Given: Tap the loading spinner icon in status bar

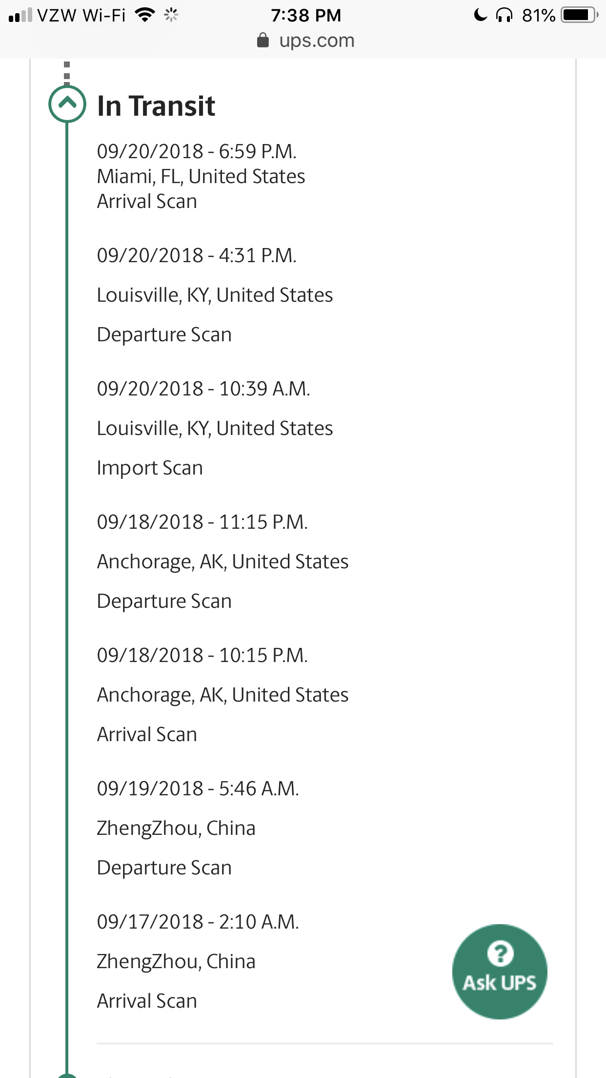Looking at the screenshot, I should point(171,16).
